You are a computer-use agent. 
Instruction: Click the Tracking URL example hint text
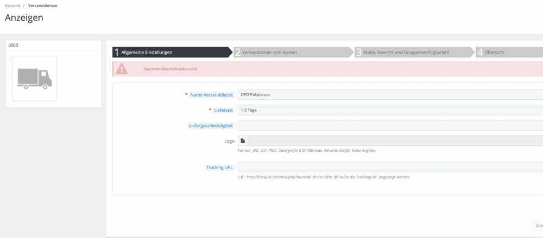(x=324, y=177)
